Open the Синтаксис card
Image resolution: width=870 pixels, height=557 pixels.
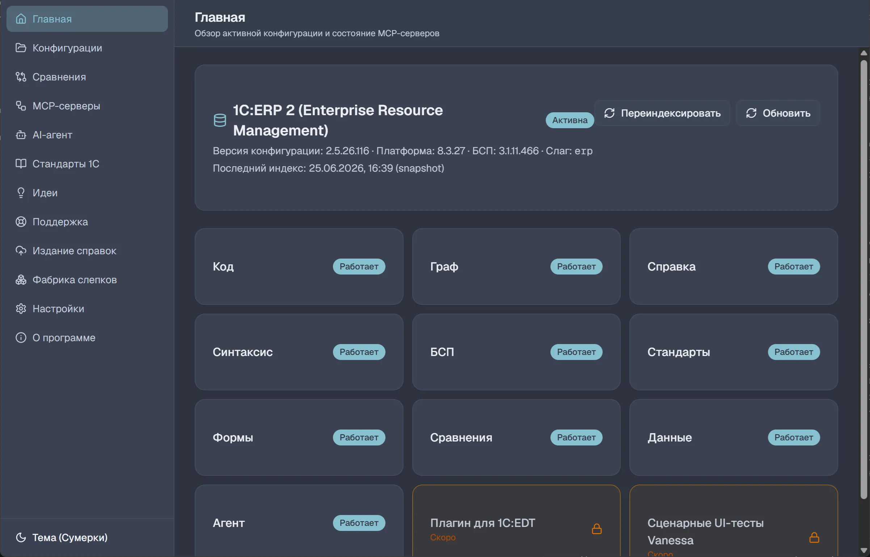pyautogui.click(x=299, y=352)
